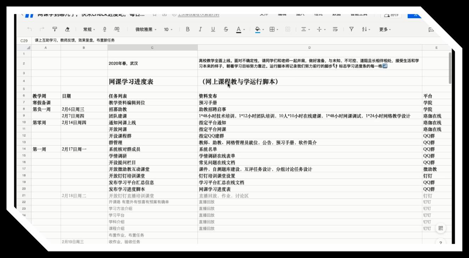Click the Undo arrow in toolbar
The width and height of the screenshot is (469, 258).
30,29
